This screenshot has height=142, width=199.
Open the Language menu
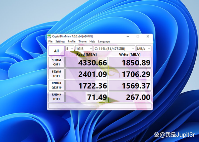(104, 41)
